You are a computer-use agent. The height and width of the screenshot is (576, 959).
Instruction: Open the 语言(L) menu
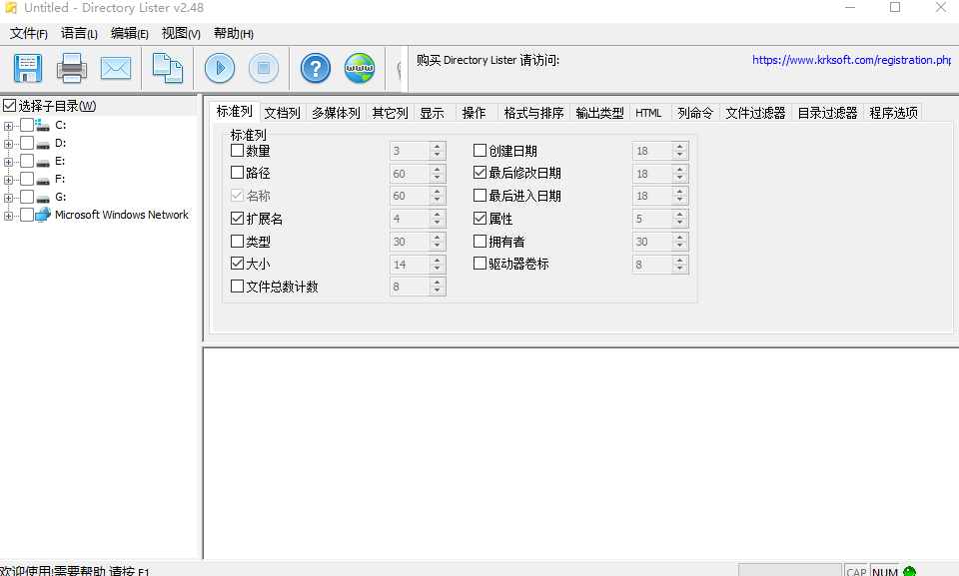click(x=79, y=34)
